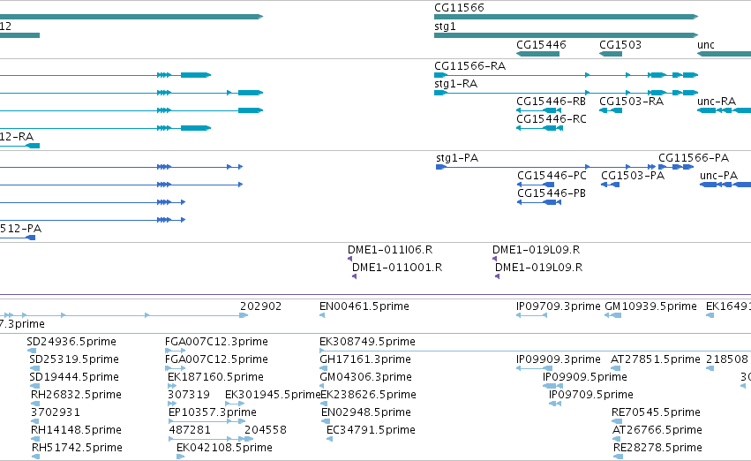
Task: Select the EK187160.5prime EST label
Action: [215, 378]
